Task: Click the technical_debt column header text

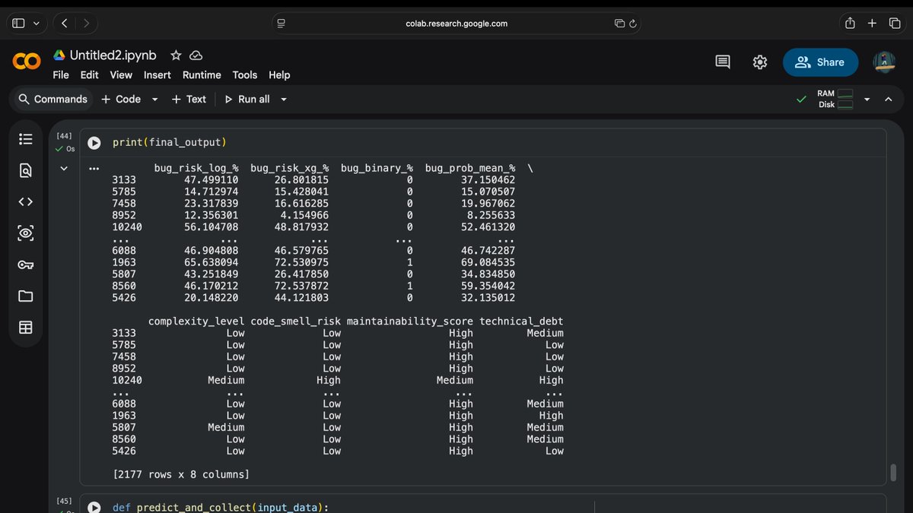Action: tap(521, 321)
